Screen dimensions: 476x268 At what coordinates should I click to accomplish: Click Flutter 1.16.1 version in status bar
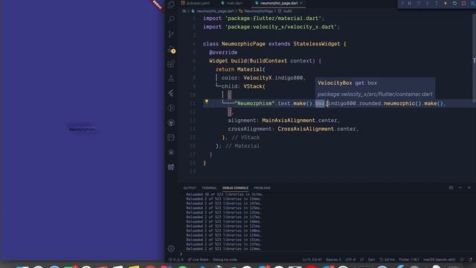tap(409, 260)
